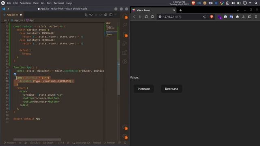Select the App.jsx editor tab
This screenshot has height=146, width=260.
(13, 15)
